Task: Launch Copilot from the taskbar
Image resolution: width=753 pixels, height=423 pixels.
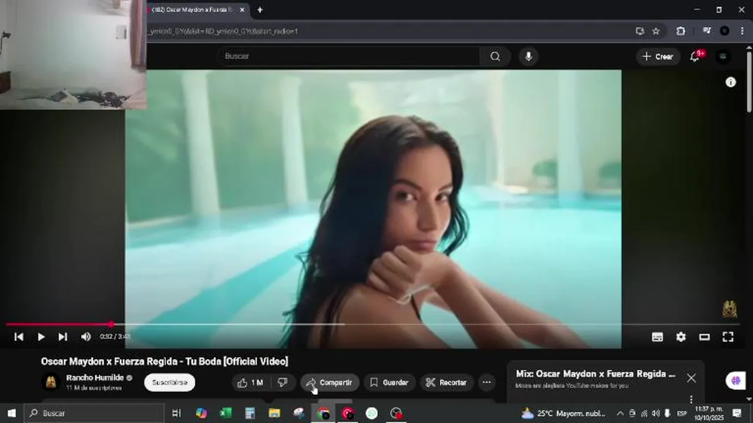Action: tap(201, 413)
